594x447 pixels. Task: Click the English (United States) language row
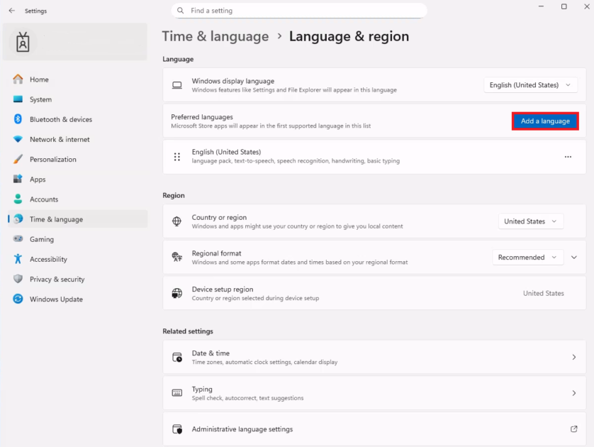[374, 157]
